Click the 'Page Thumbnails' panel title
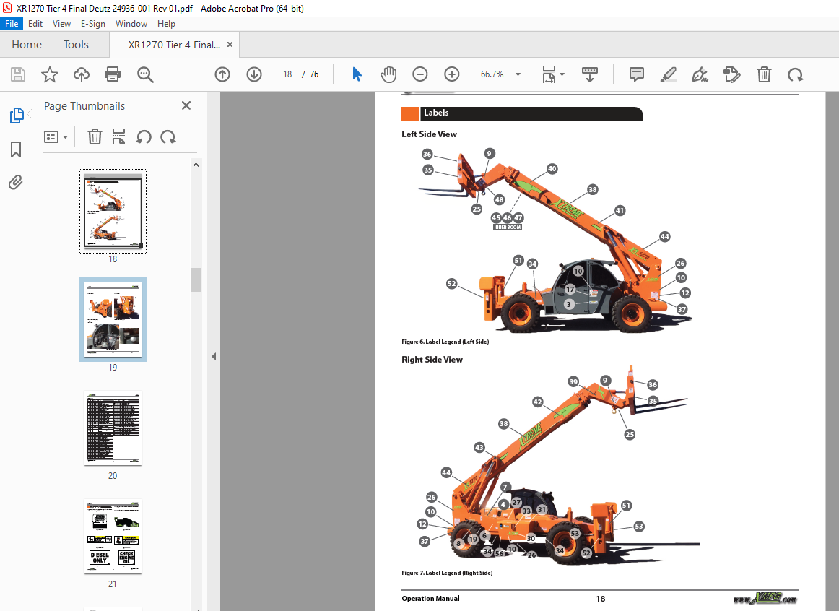Screen dimensions: 839x611 pos(84,106)
